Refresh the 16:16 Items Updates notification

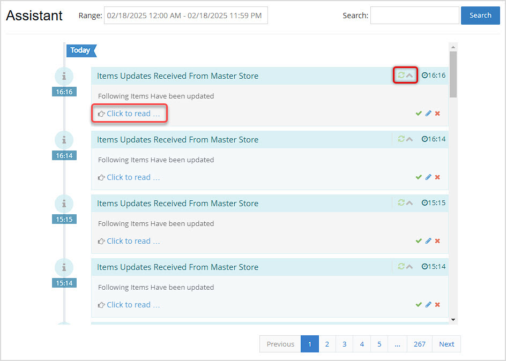pos(401,75)
